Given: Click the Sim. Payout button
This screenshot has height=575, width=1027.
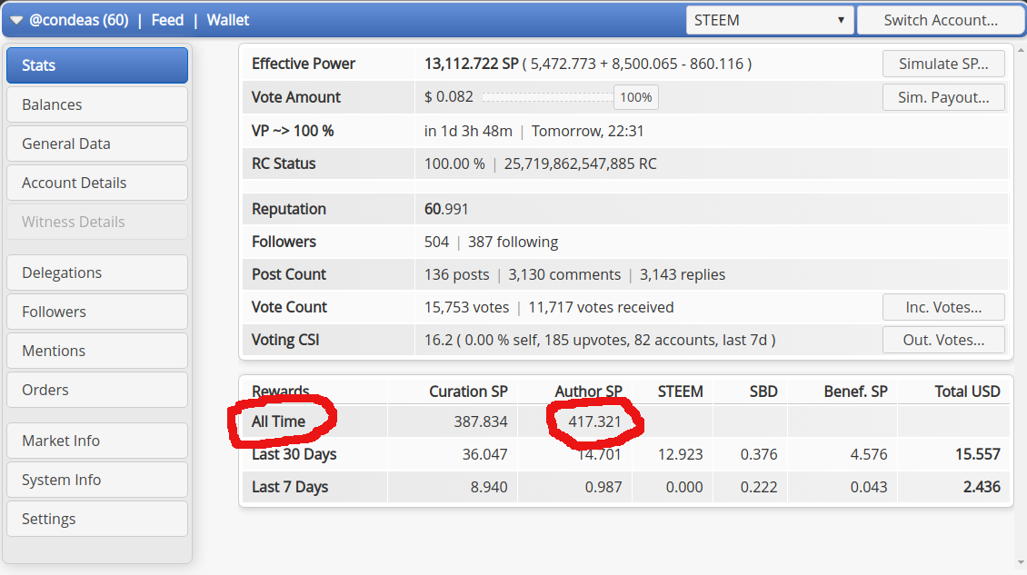Looking at the screenshot, I should coord(943,97).
